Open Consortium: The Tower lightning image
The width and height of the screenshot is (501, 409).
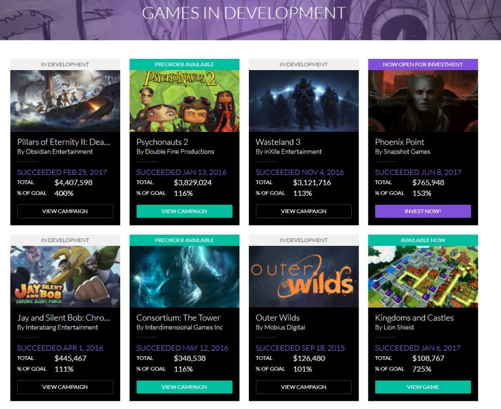pos(184,277)
